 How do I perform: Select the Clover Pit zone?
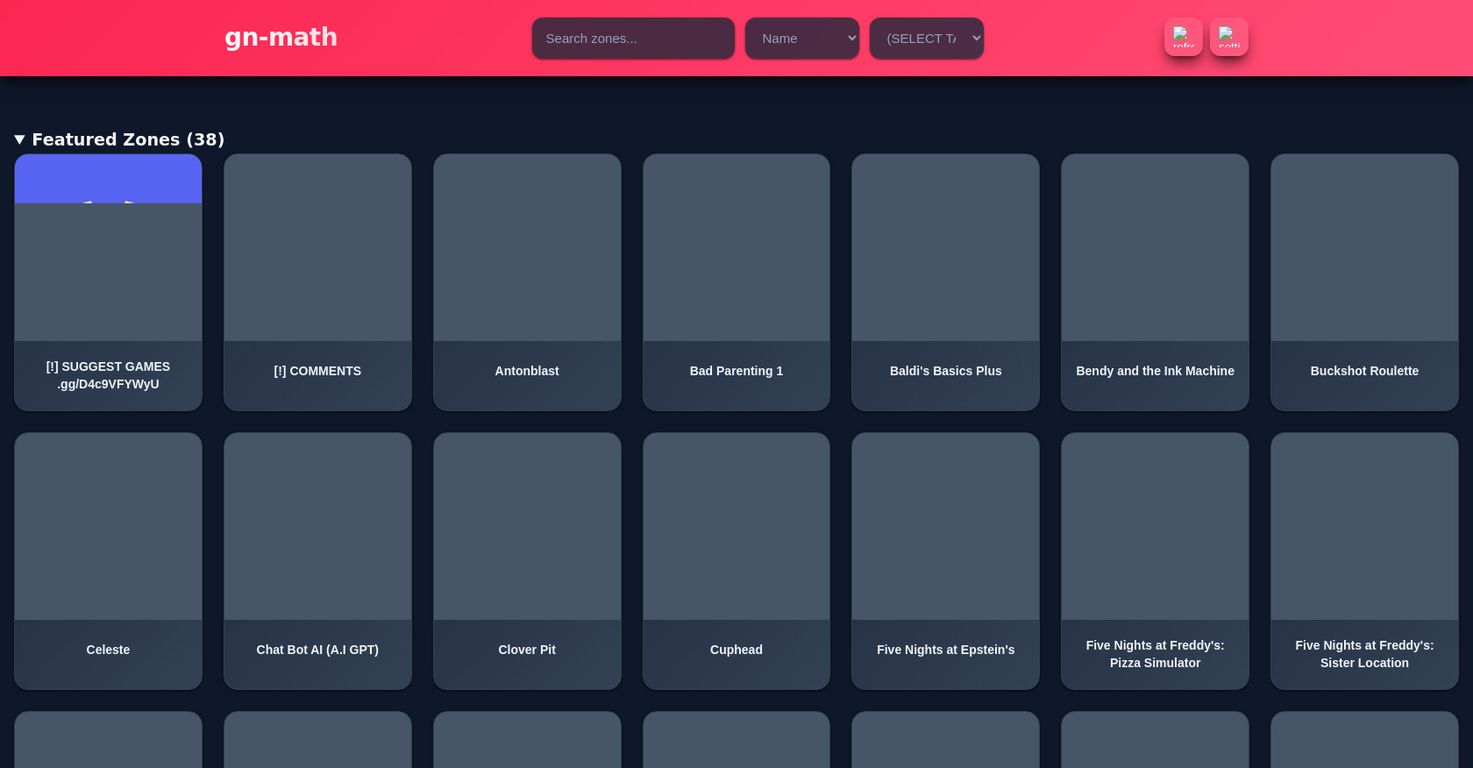tap(527, 561)
